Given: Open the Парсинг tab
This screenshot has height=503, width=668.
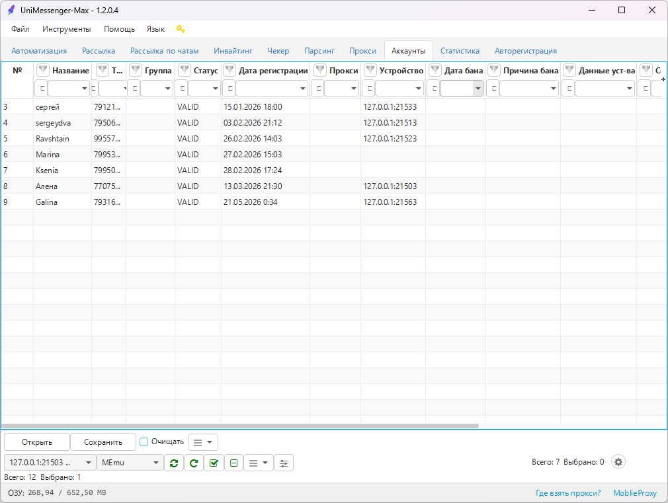Looking at the screenshot, I should pos(319,51).
